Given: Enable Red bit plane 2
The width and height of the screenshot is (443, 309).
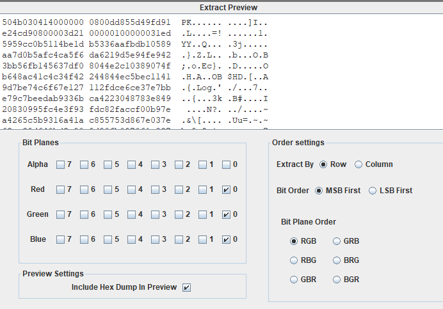Looking at the screenshot, I should tap(179, 189).
